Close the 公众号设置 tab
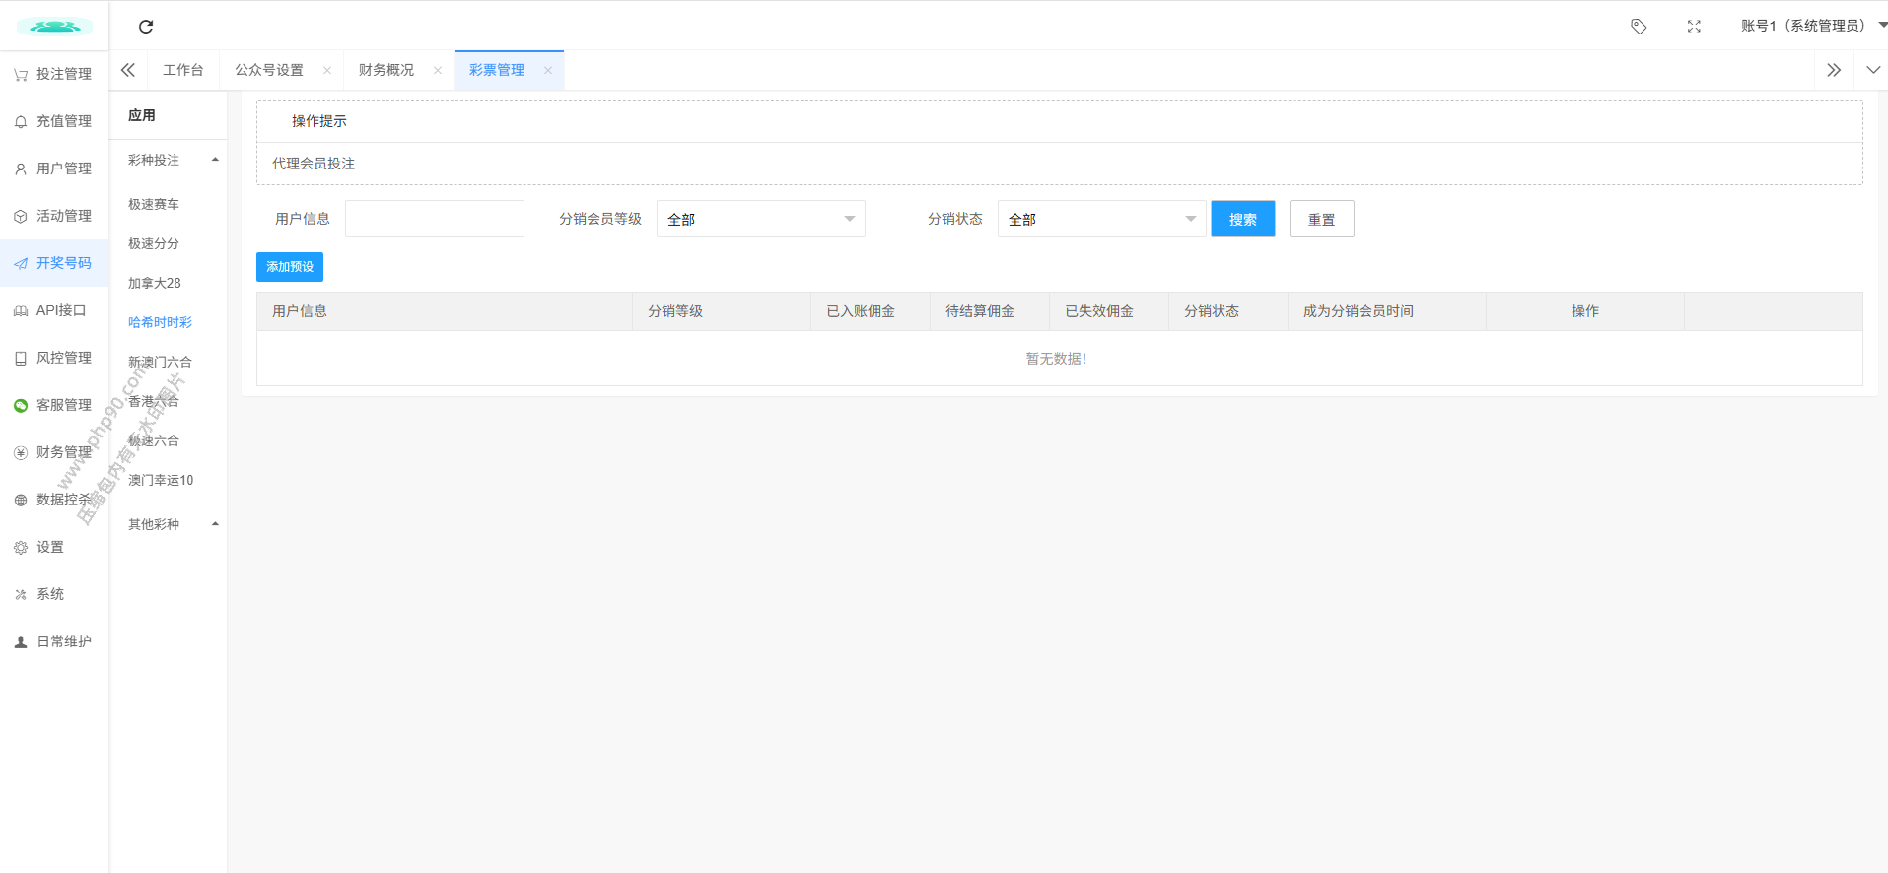1888x873 pixels. tap(327, 71)
